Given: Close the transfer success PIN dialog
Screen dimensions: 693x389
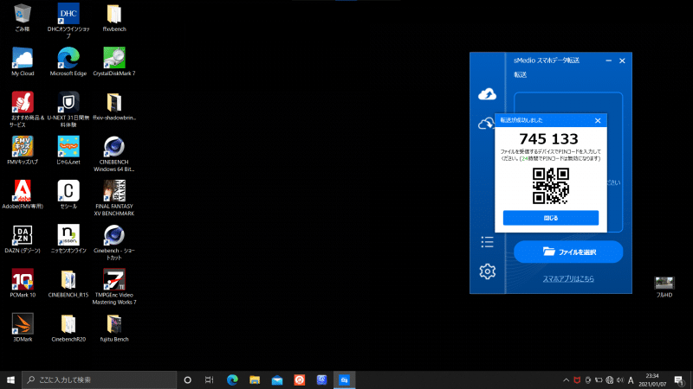Looking at the screenshot, I should pyautogui.click(x=598, y=120).
